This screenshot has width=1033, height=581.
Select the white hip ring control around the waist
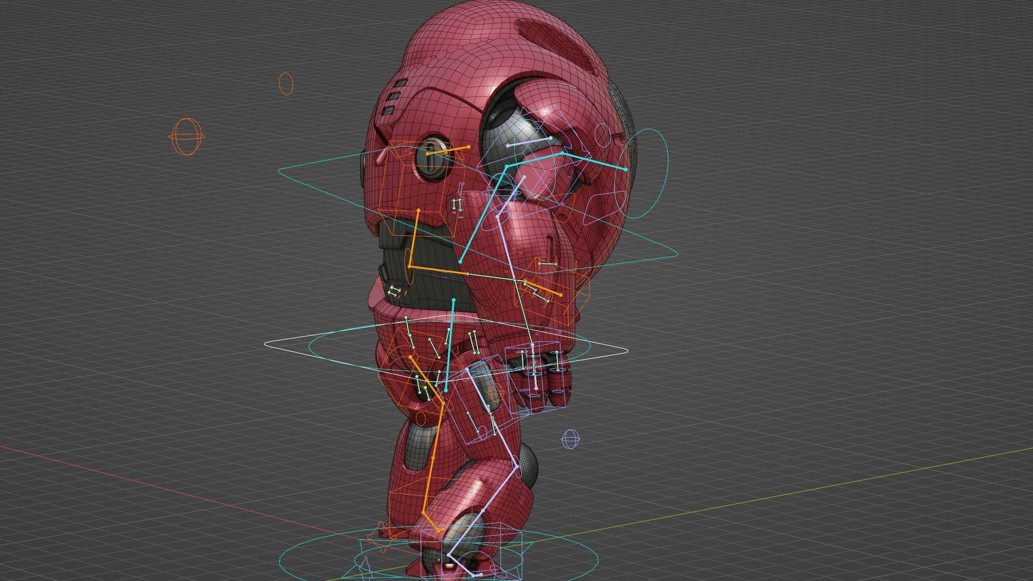446,347
